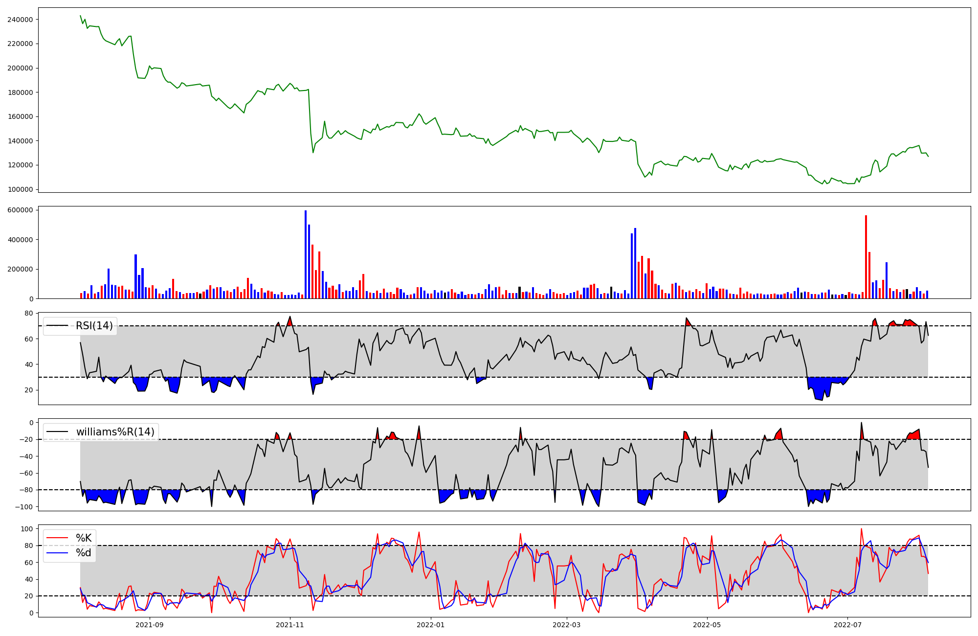Viewport: 978px width, 636px height.
Task: Click the 400000 volume axis label
Action: [x=20, y=240]
